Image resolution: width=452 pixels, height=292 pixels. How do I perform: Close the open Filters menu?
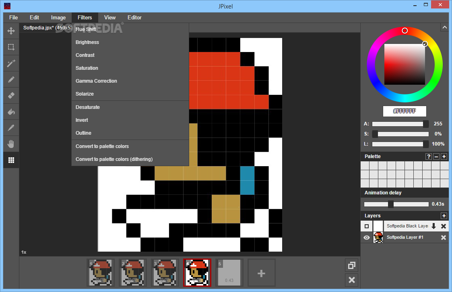pos(85,18)
